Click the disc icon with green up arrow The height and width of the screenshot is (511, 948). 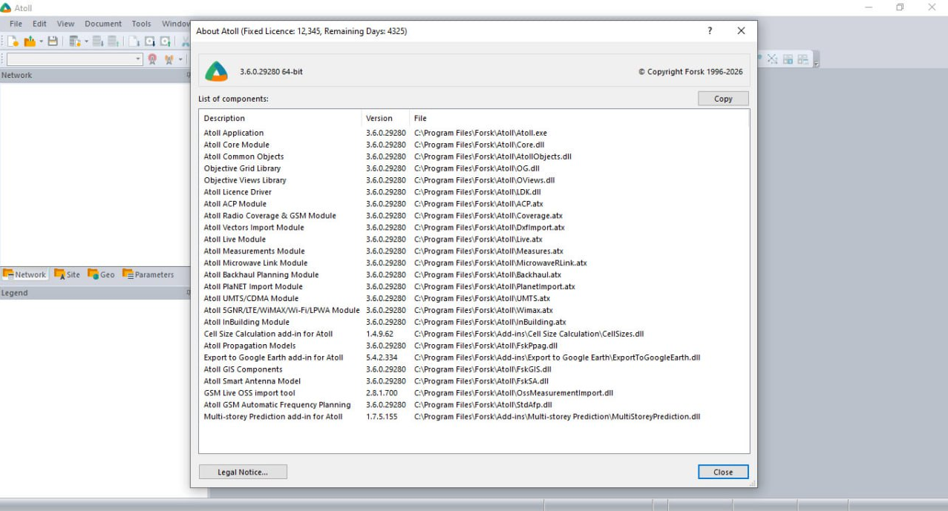166,41
